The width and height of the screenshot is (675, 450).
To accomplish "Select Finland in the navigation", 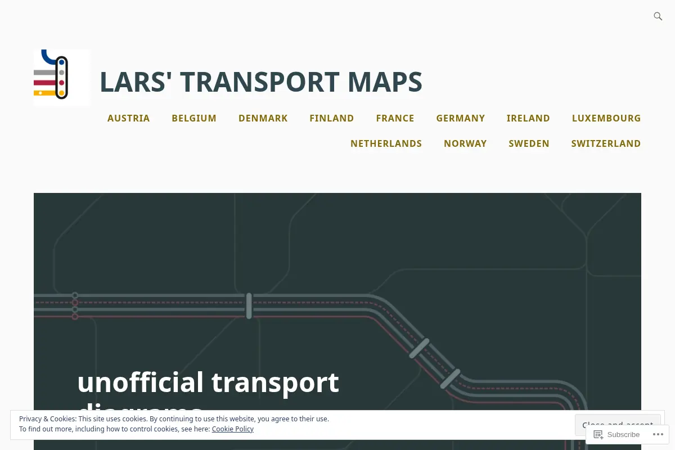I will (x=332, y=118).
